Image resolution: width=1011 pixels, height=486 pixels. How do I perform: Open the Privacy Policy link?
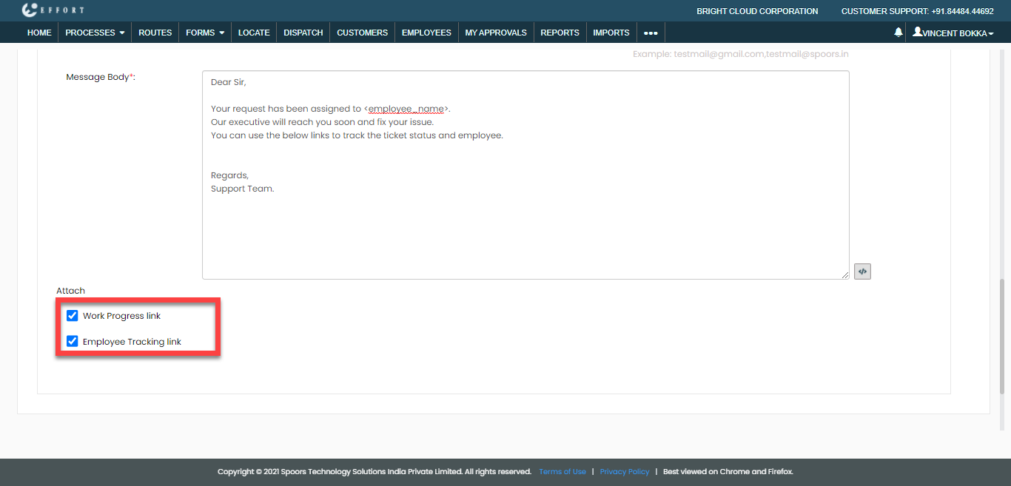coord(624,472)
